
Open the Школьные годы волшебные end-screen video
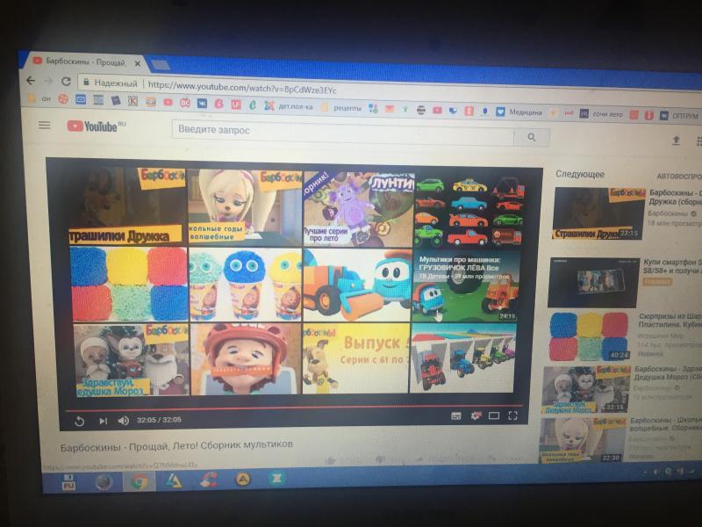(245, 208)
